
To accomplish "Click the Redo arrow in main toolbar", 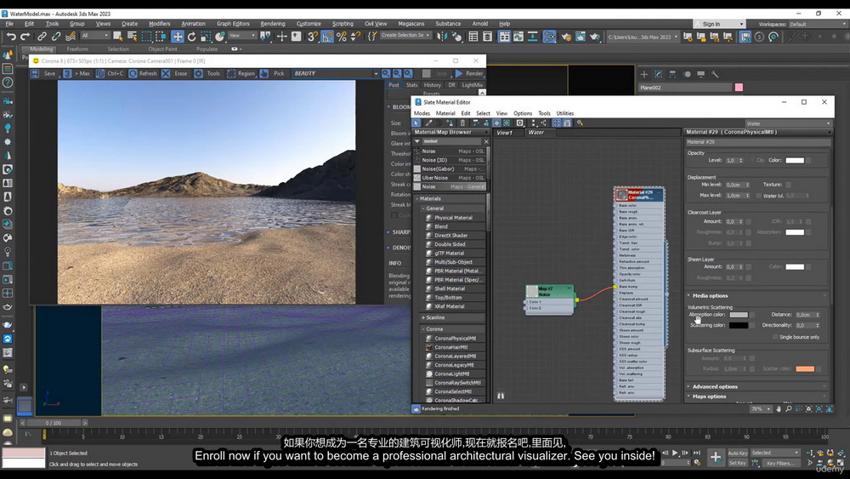I will (25, 37).
